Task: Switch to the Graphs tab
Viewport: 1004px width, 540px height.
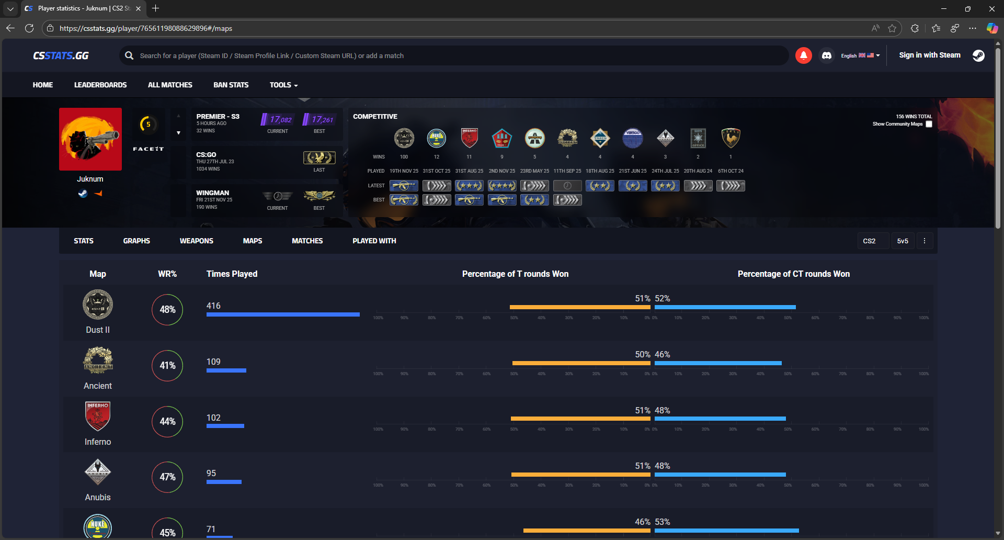Action: tap(136, 241)
